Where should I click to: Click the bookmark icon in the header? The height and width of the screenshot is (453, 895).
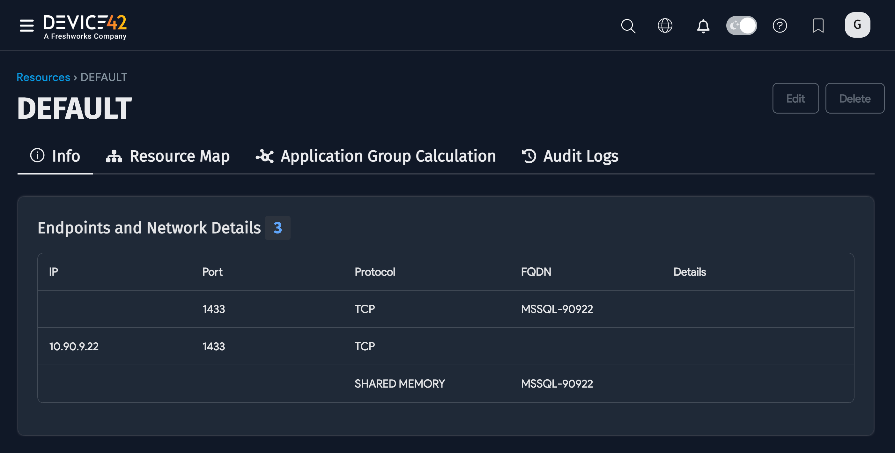[x=818, y=26]
